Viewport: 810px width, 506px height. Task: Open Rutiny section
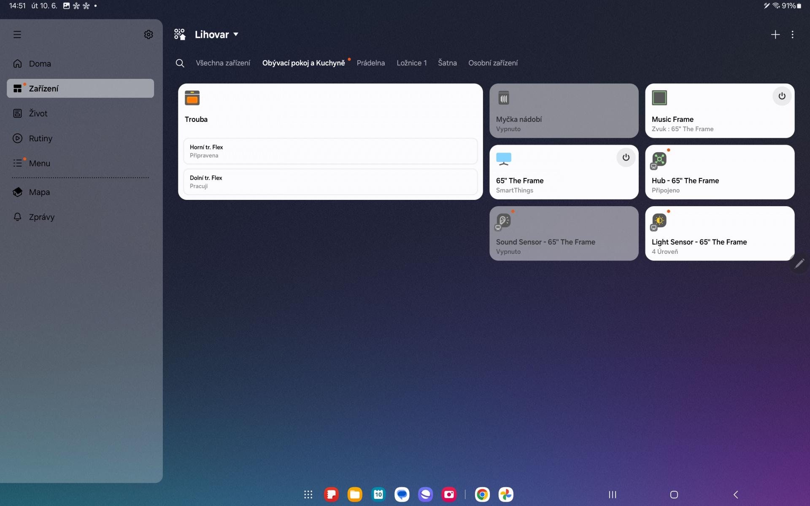click(80, 138)
